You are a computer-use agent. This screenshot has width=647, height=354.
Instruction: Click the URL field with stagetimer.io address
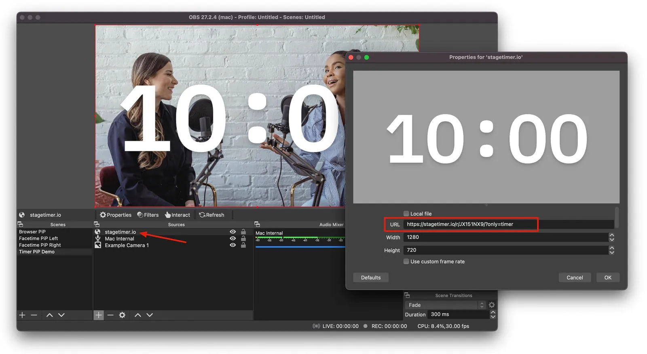(509, 224)
